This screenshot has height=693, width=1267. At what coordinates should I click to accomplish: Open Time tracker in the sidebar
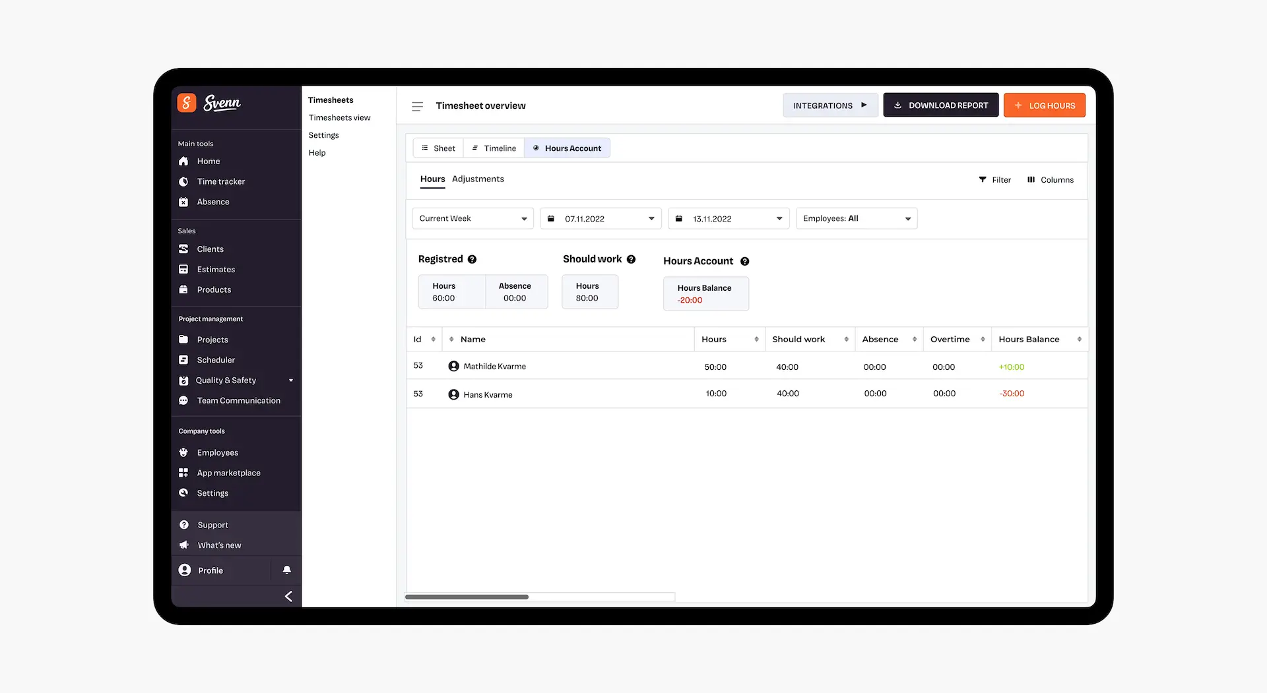pos(220,182)
